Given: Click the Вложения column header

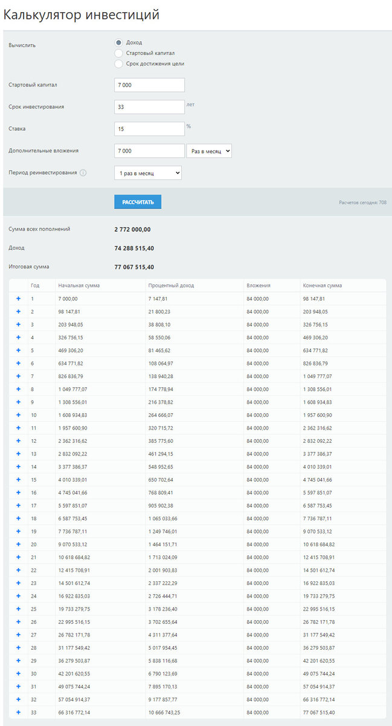Looking at the screenshot, I should coord(259,286).
